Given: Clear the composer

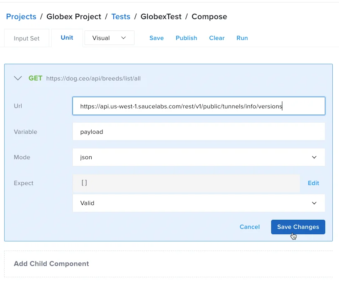Looking at the screenshot, I should 217,38.
